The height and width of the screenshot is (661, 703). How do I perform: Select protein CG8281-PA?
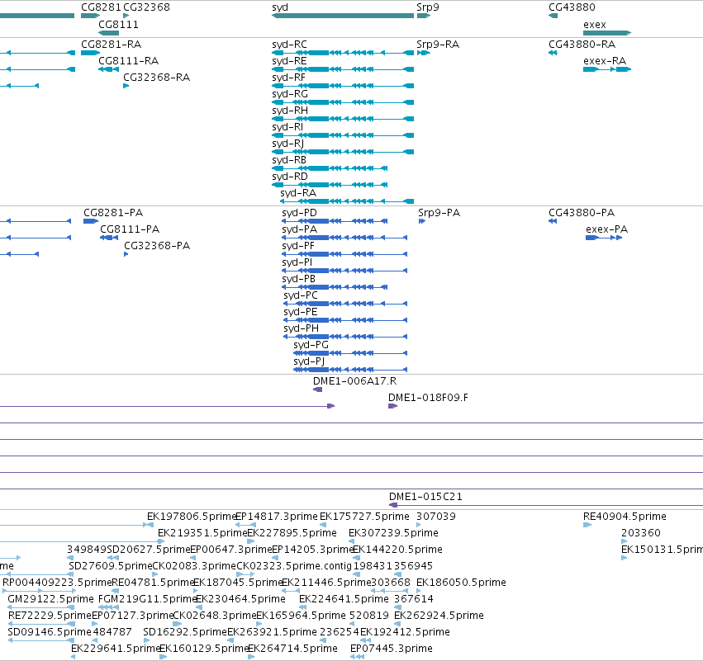click(x=113, y=213)
